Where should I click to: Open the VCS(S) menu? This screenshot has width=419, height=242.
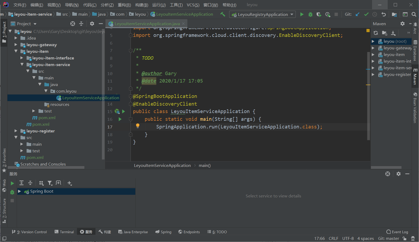pyautogui.click(x=193, y=5)
